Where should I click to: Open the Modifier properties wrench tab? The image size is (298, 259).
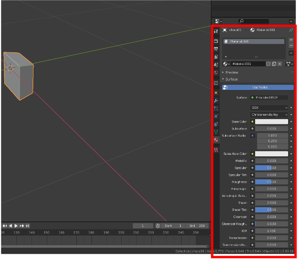tap(216, 101)
